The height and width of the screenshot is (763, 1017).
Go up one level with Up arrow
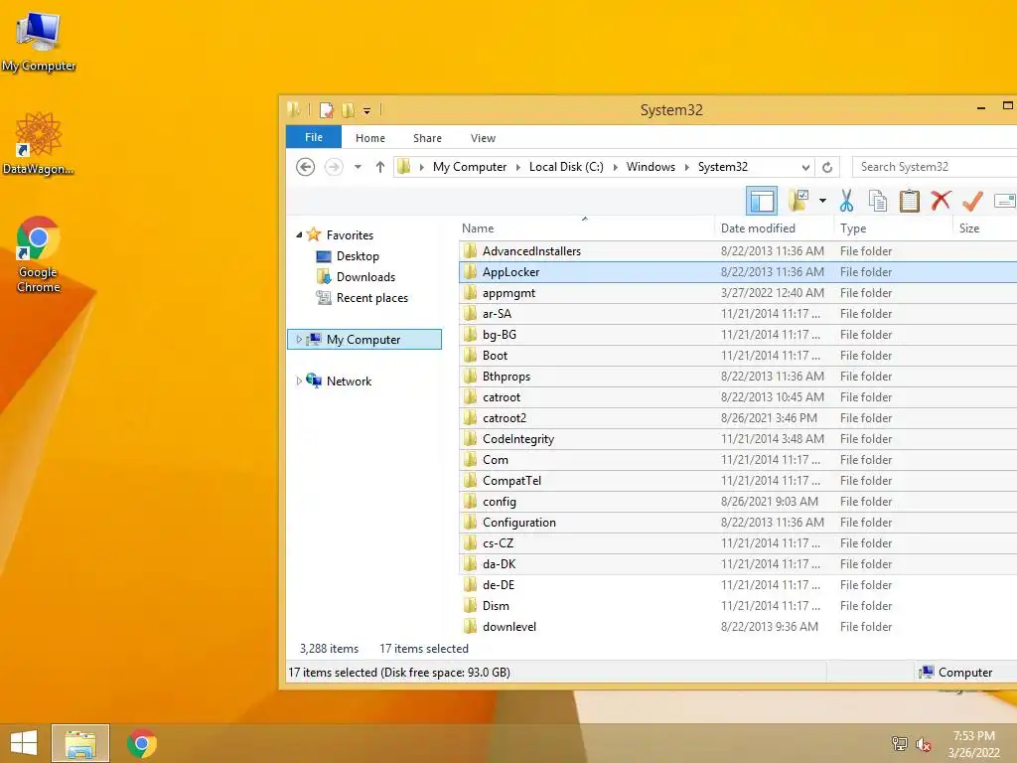coord(380,167)
